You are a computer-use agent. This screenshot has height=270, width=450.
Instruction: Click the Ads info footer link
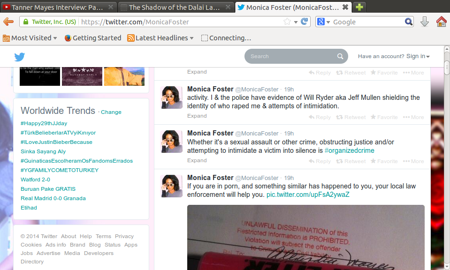pyautogui.click(x=56, y=245)
